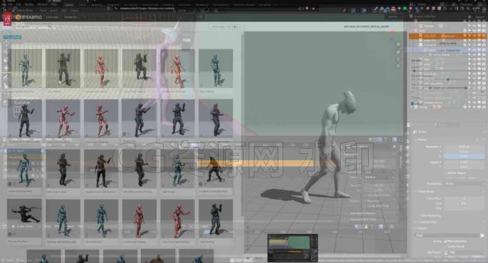The width and height of the screenshot is (488, 263).
Task: Click the small picture-in-picture preview thumbnail
Action: [293, 248]
